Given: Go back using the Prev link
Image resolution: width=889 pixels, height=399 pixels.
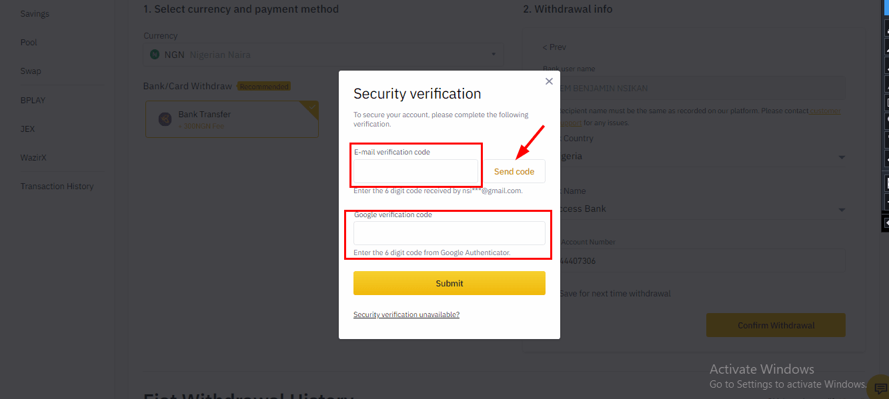Looking at the screenshot, I should (554, 47).
